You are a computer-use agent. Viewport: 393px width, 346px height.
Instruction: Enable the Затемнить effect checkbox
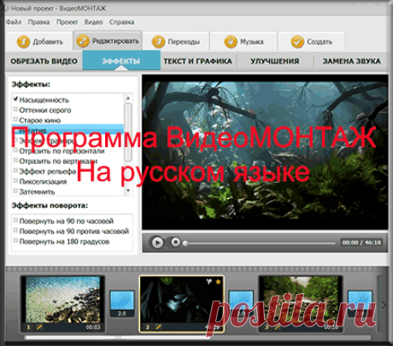(x=15, y=191)
